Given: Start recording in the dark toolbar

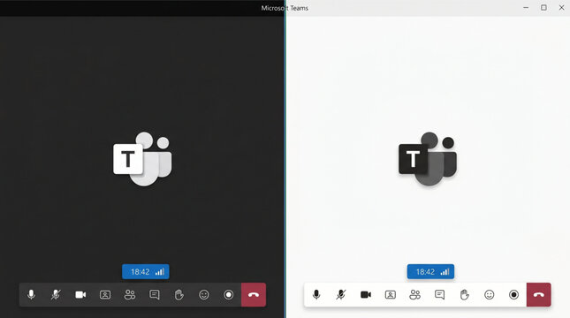Looking at the screenshot, I should point(229,295).
